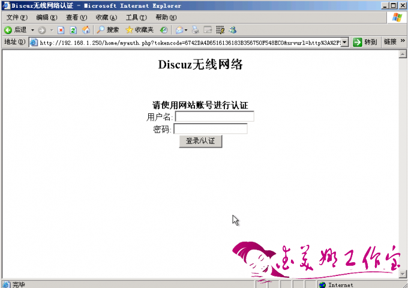Expand the 链接 (Links) toolbar chevron
Viewport: 408px width, 288px height.
click(x=402, y=42)
